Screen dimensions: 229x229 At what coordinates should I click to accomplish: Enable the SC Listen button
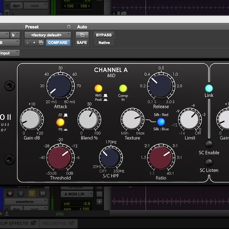coord(209,163)
